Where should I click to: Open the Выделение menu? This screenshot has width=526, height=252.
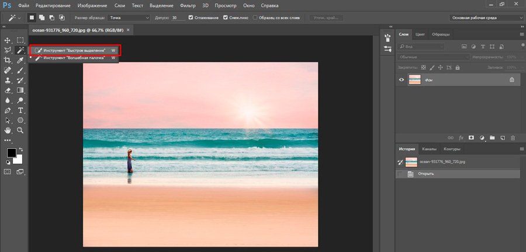tap(162, 6)
